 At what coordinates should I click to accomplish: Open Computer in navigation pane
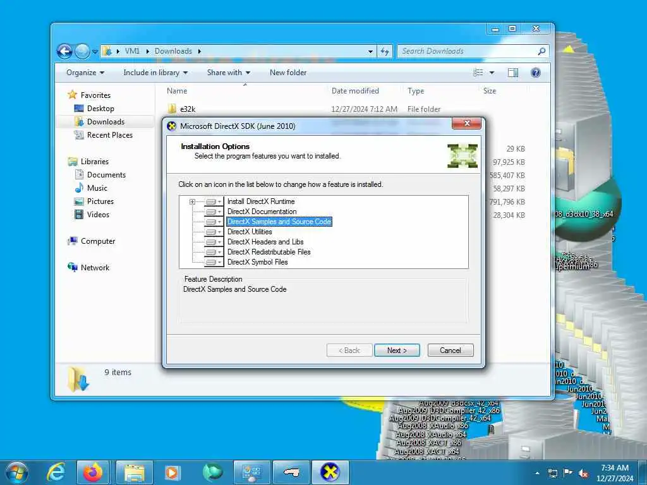pos(98,241)
